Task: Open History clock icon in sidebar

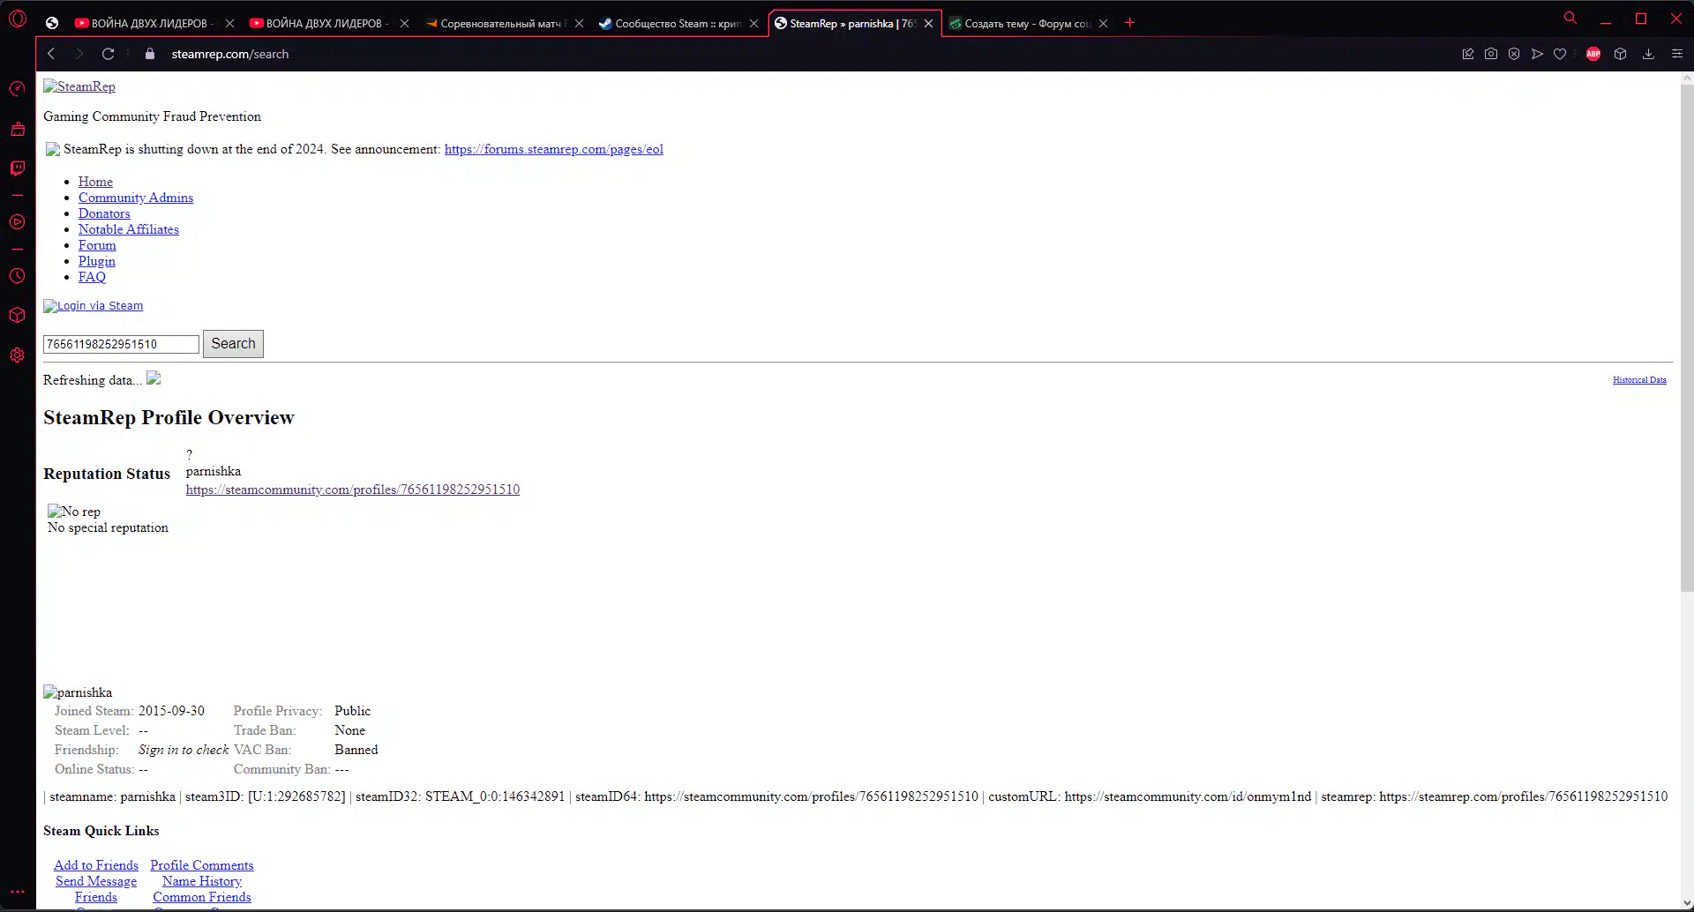Action: (17, 276)
